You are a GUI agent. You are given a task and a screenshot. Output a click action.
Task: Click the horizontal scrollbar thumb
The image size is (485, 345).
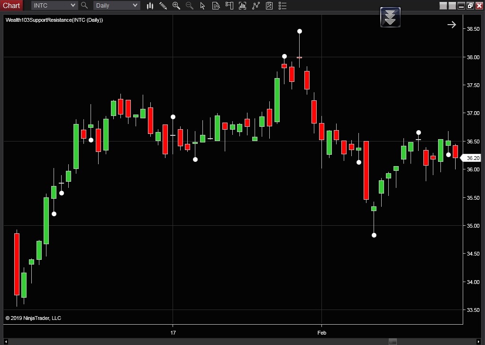pyautogui.click(x=393, y=342)
